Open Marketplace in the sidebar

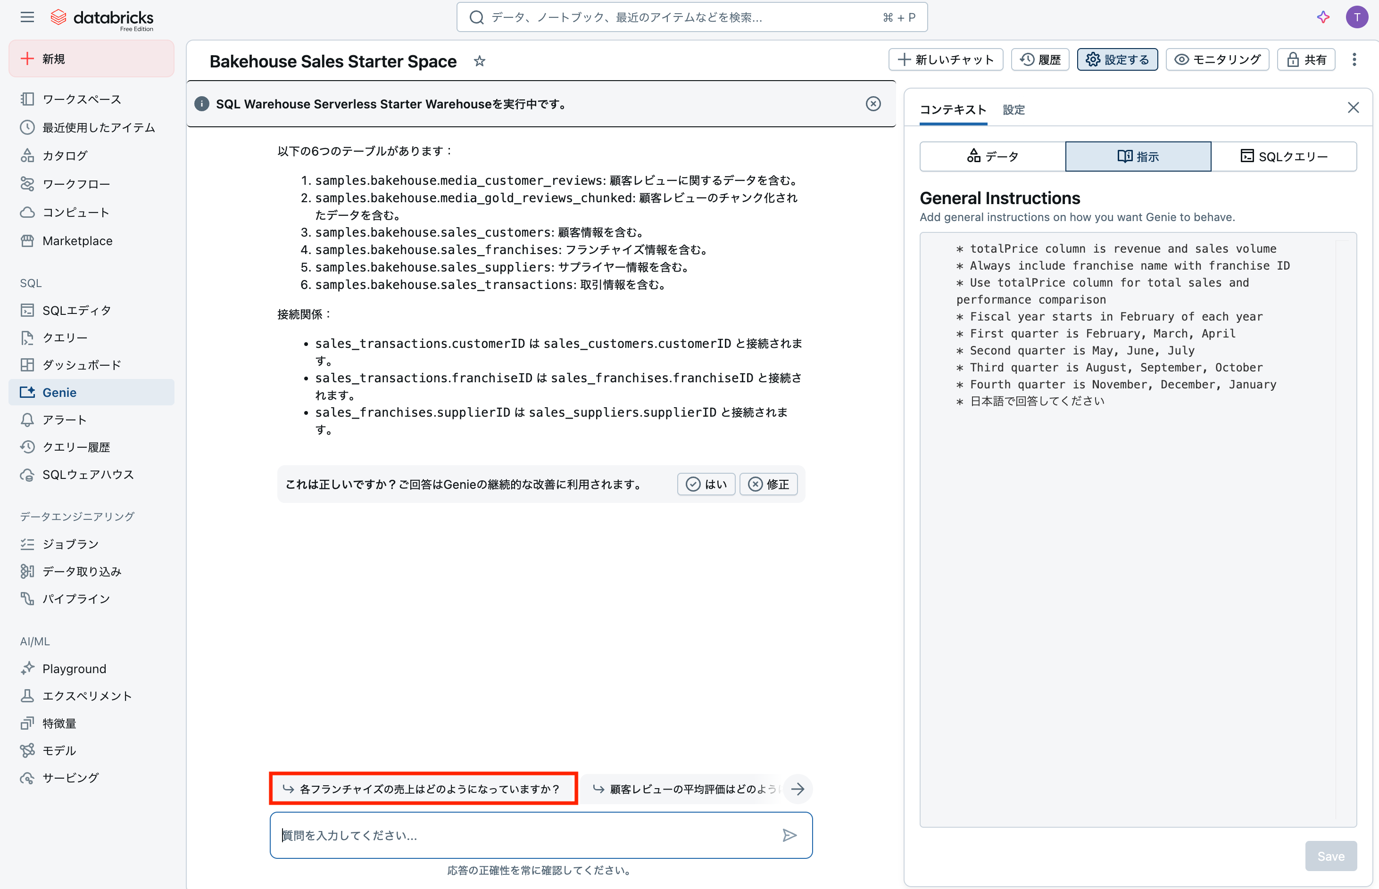click(x=91, y=241)
